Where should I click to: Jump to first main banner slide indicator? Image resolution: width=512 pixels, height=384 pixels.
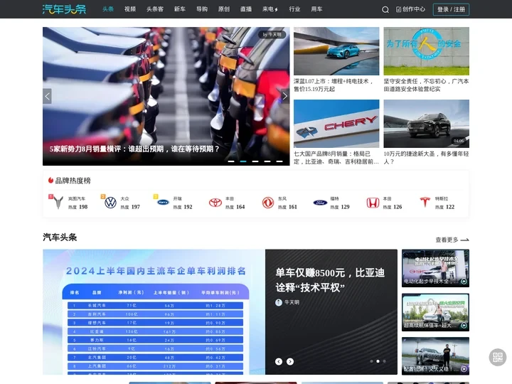(x=231, y=161)
